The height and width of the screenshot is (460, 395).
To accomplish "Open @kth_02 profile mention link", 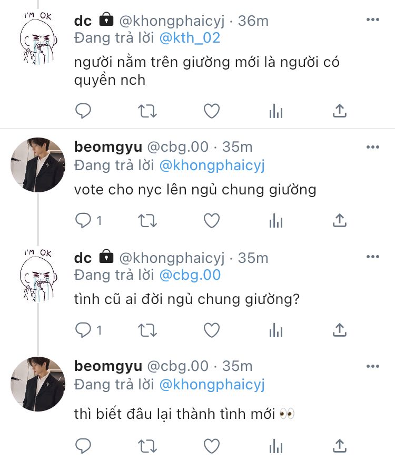I will point(190,38).
